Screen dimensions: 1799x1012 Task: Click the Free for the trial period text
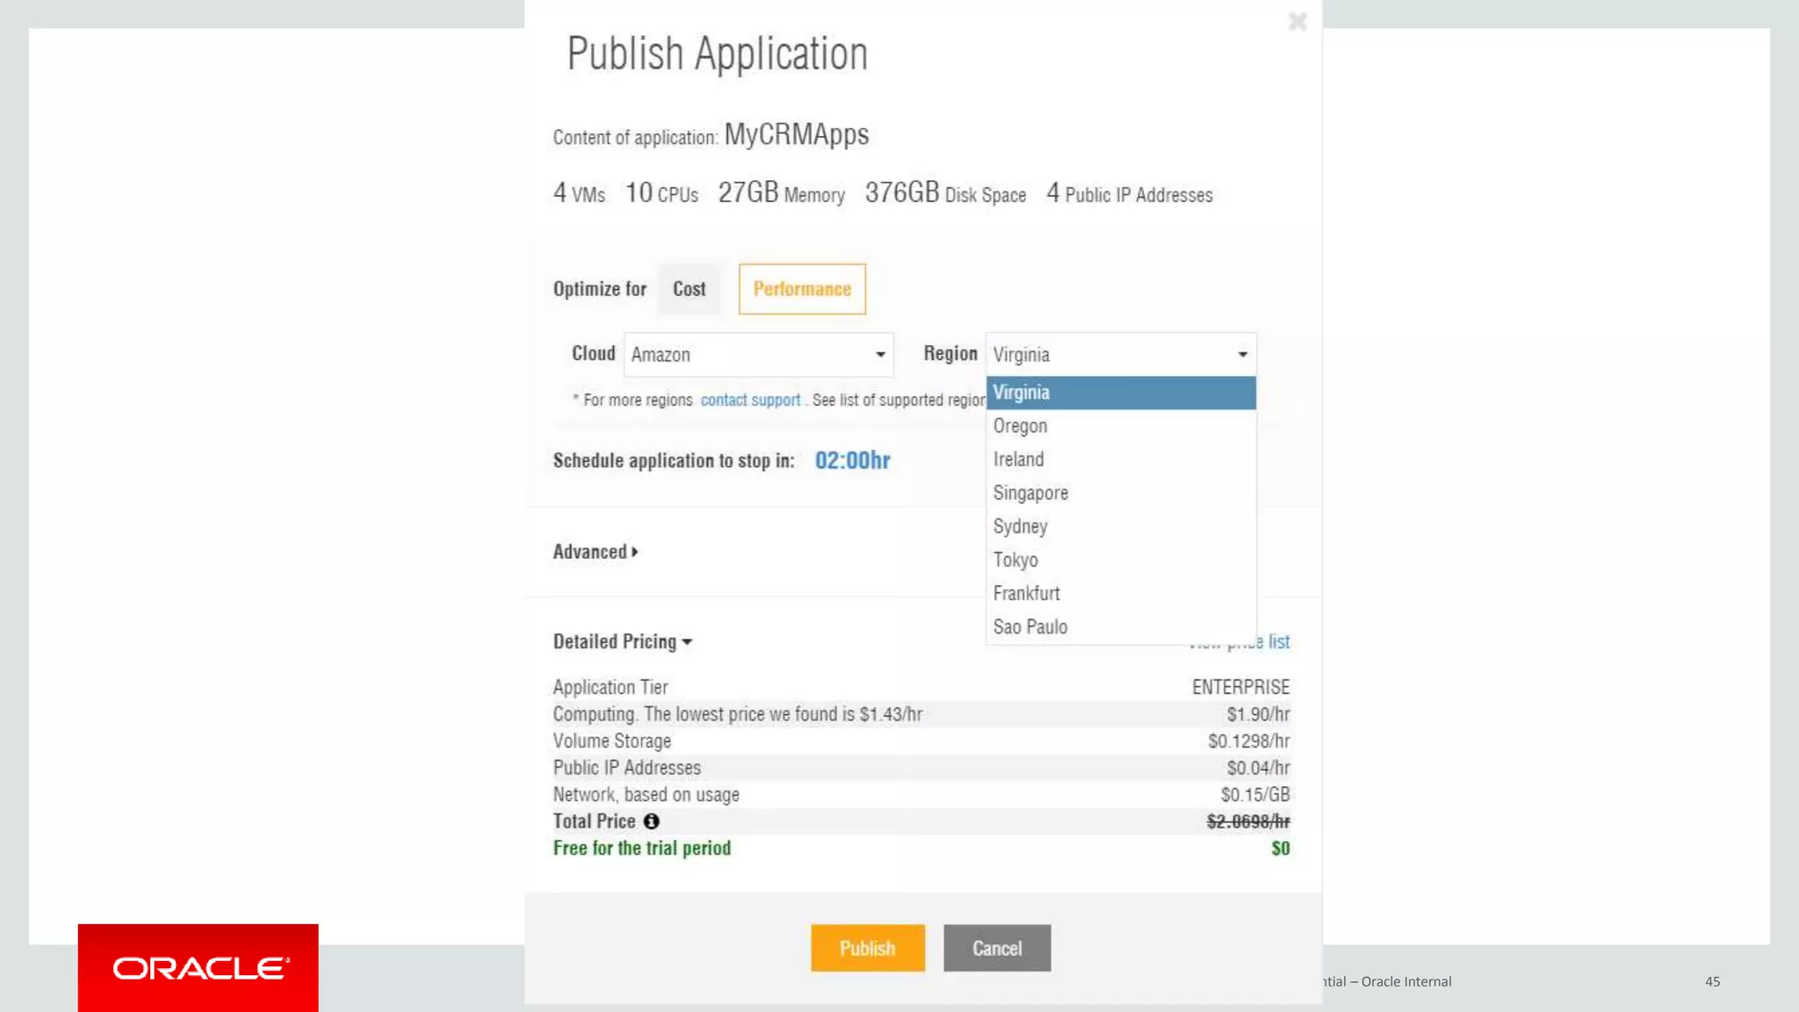642,849
